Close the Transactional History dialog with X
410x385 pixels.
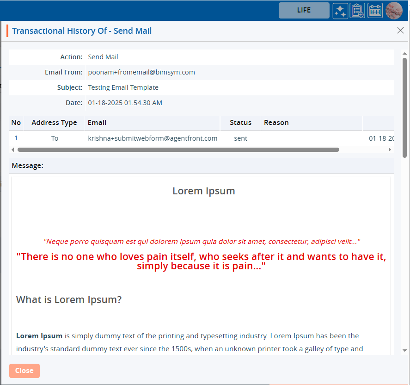coord(400,31)
